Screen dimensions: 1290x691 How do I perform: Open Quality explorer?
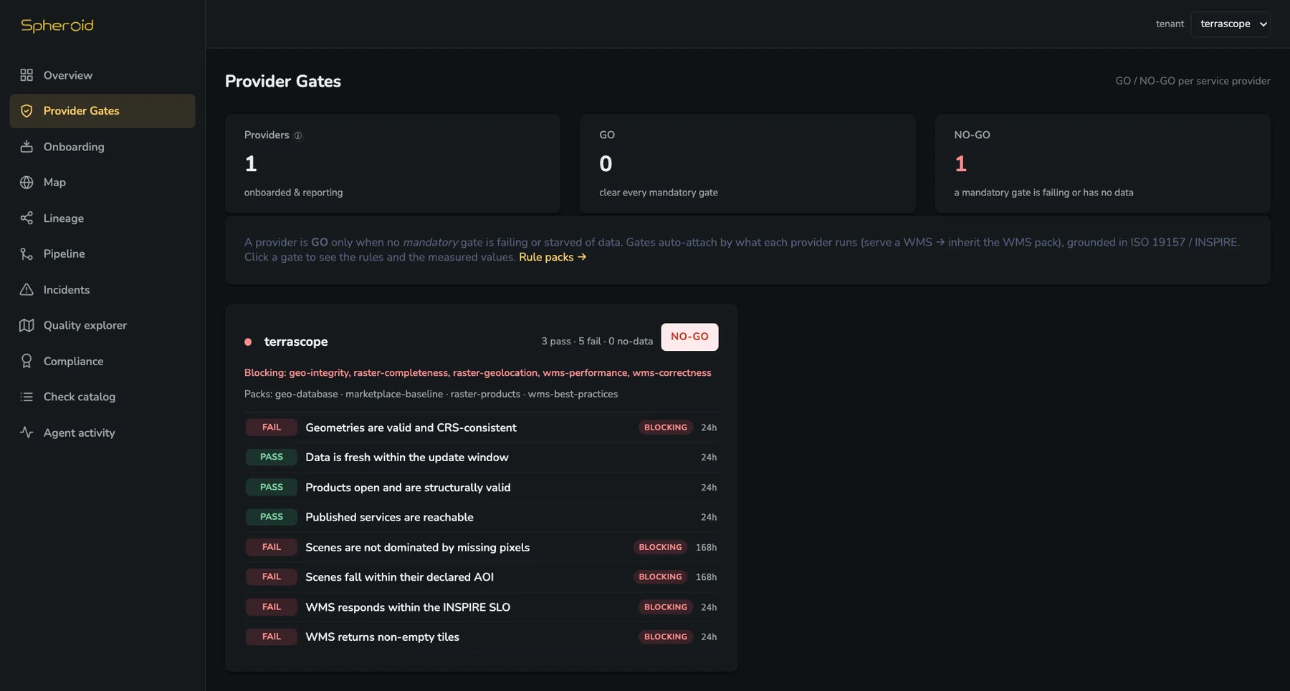102,325
